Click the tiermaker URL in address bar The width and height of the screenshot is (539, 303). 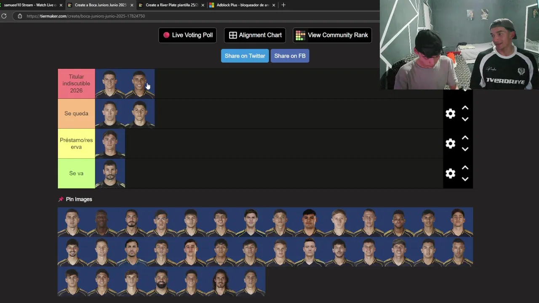pos(85,16)
